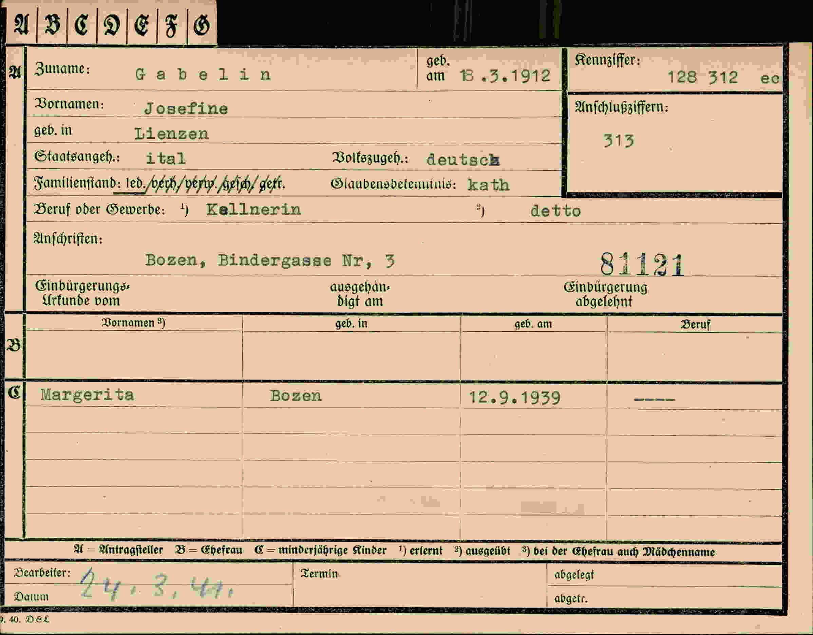The height and width of the screenshot is (635, 813).
Task: Click the Kennziffer value '128 312'
Action: (702, 77)
